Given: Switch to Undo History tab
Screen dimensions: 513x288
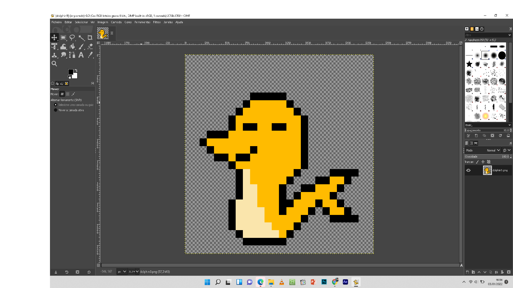Looking at the screenshot, I should pyautogui.click(x=62, y=83).
